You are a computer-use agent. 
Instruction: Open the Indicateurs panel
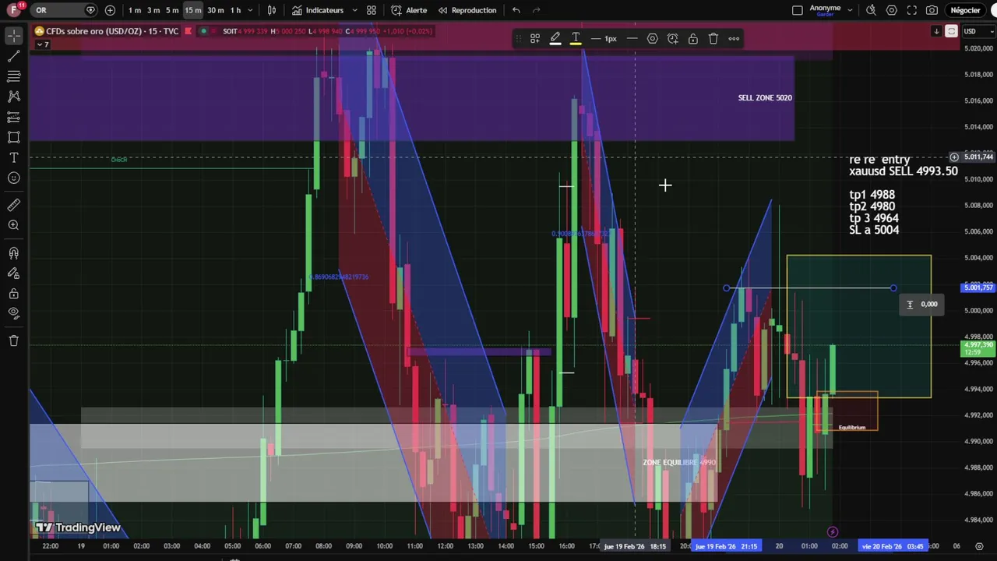tap(318, 10)
